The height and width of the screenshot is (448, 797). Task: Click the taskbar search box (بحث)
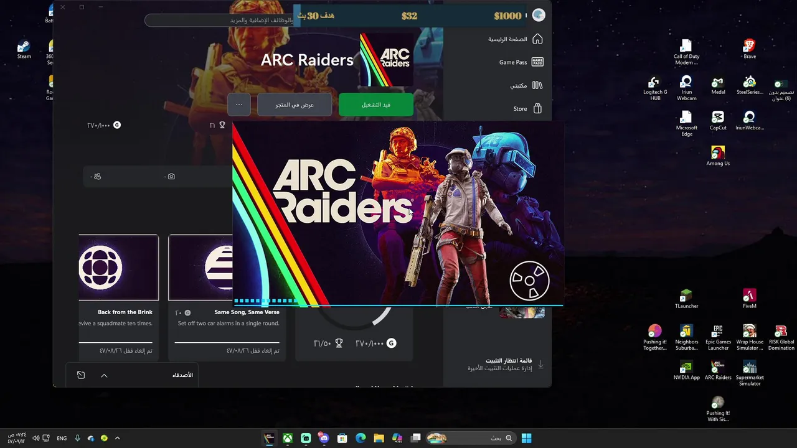click(471, 438)
